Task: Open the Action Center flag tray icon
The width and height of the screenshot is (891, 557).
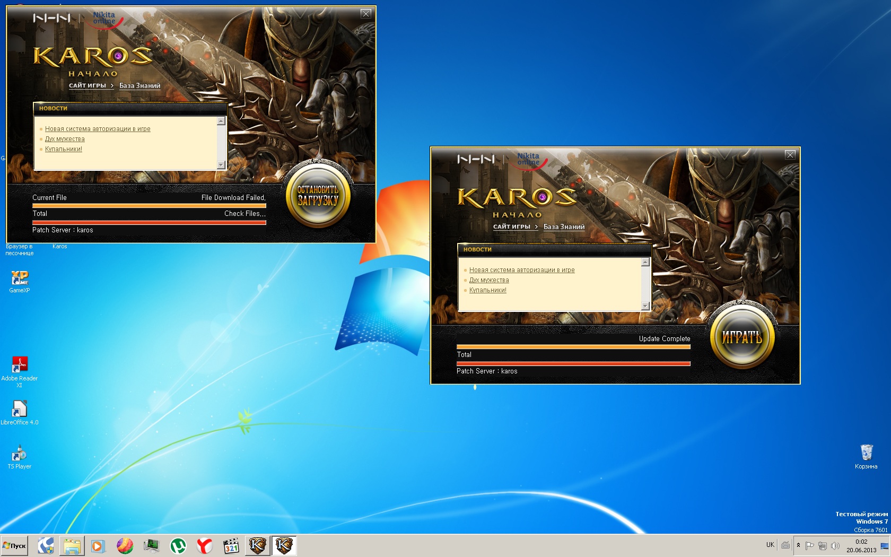Action: [809, 545]
